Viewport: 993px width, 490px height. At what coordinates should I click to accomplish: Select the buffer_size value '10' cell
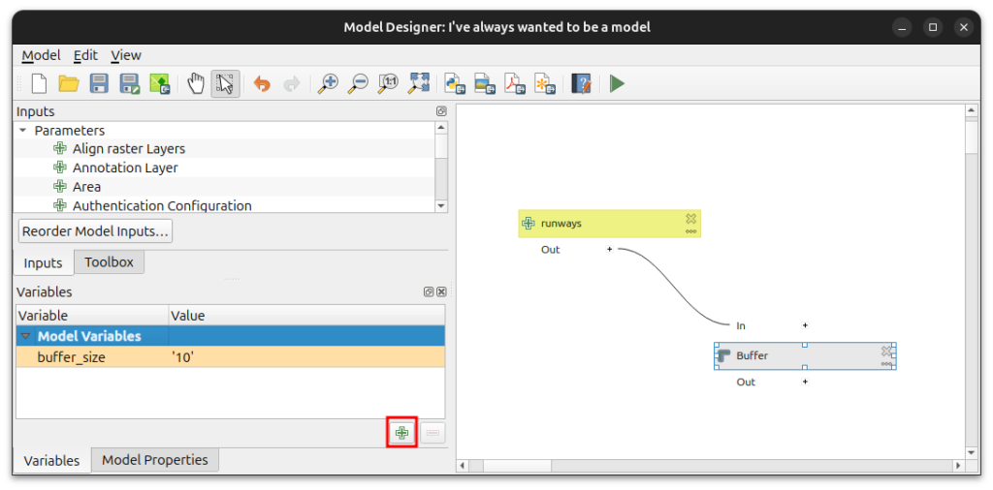[x=305, y=357]
